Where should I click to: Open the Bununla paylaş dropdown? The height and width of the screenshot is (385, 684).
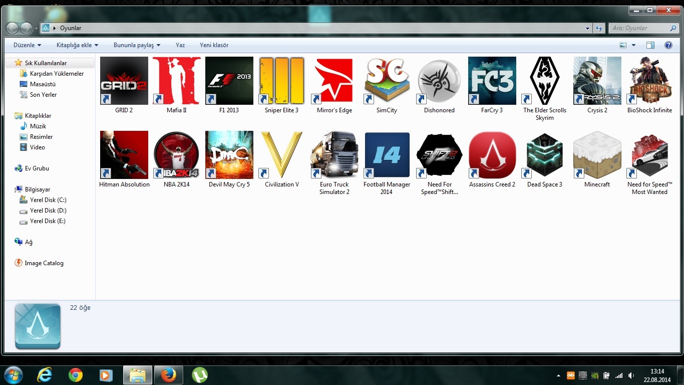pyautogui.click(x=137, y=45)
